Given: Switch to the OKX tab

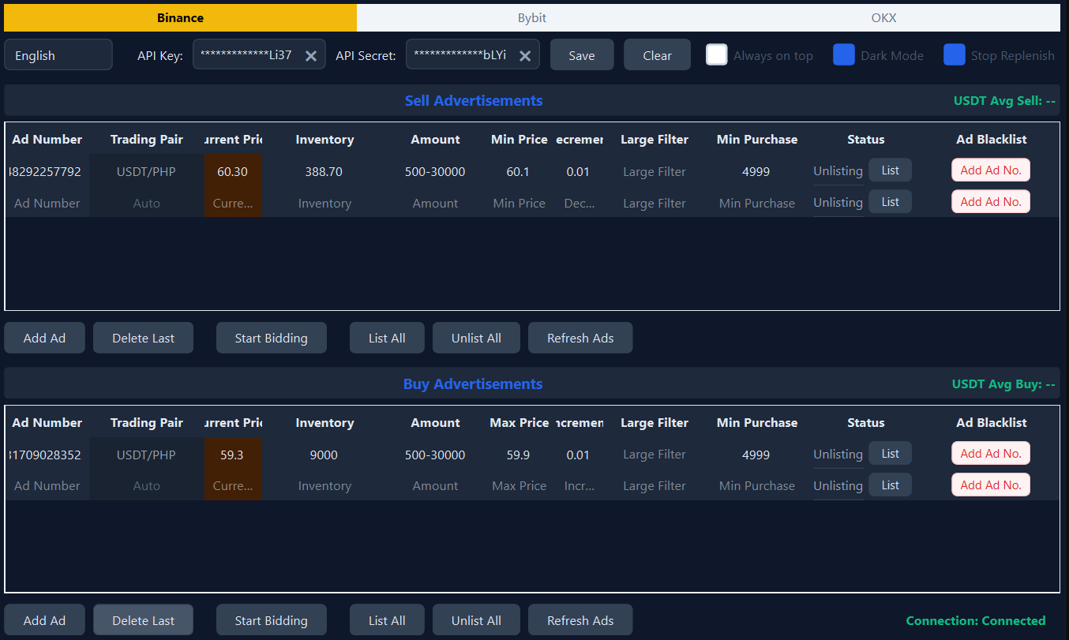Looking at the screenshot, I should 883,17.
